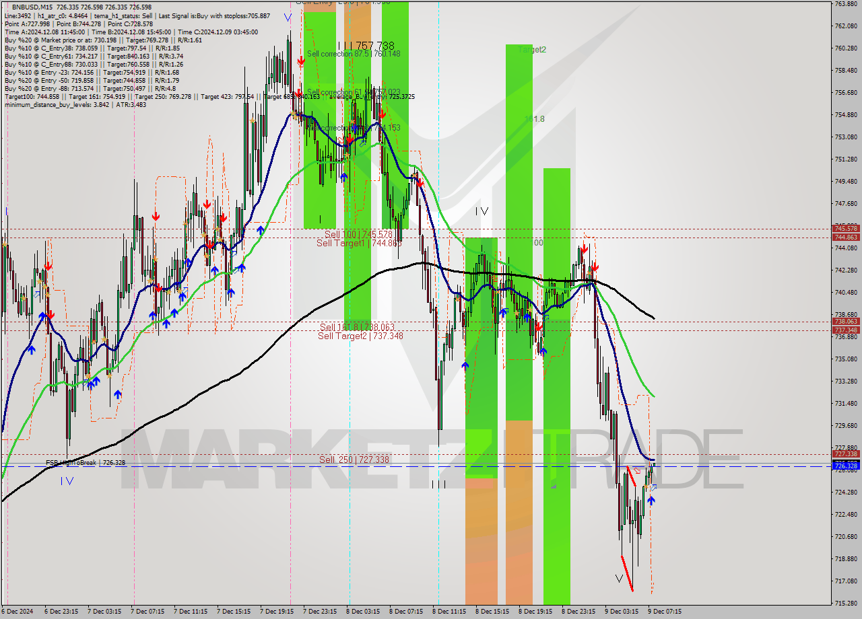Click the 'Sell 250 | 727.338' level text
Image resolution: width=862 pixels, height=619 pixels.
pyautogui.click(x=354, y=460)
